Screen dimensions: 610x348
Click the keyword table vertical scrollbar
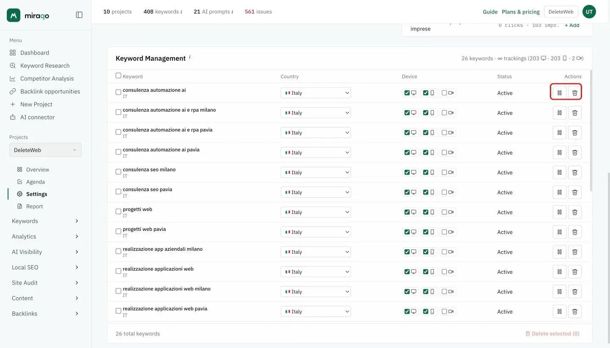click(x=591, y=131)
